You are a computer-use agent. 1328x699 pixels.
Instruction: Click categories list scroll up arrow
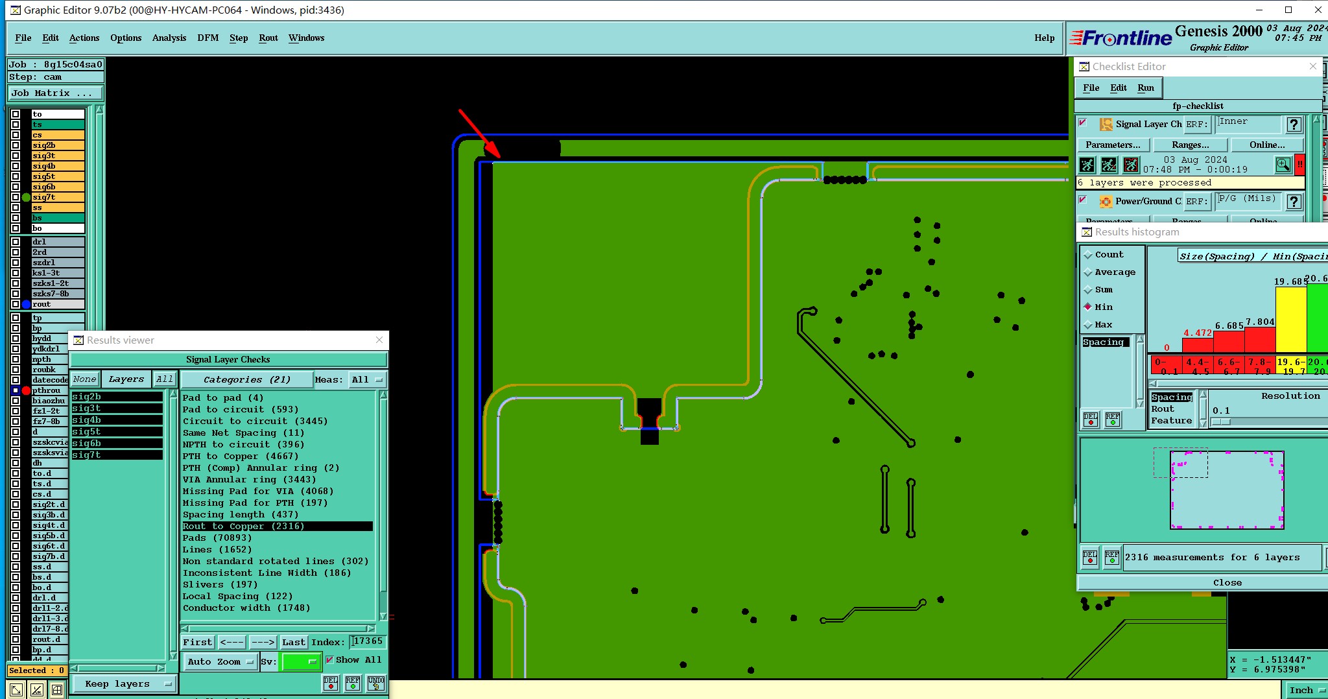pos(383,396)
